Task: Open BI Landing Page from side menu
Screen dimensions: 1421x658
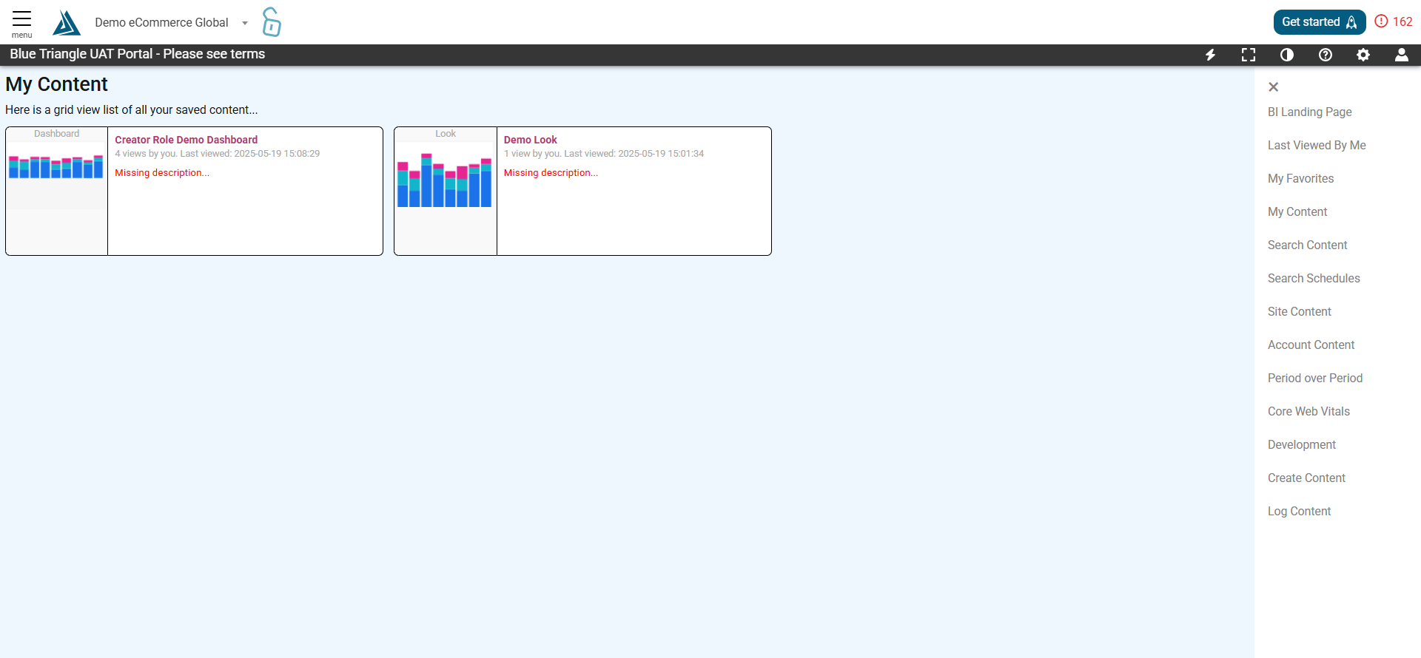Action: pyautogui.click(x=1309, y=112)
